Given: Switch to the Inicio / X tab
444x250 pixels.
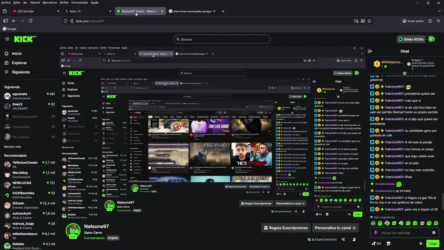Looking at the screenshot, I should (x=88, y=11).
